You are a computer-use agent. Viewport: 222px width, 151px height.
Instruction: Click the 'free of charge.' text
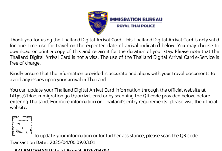[25, 63]
